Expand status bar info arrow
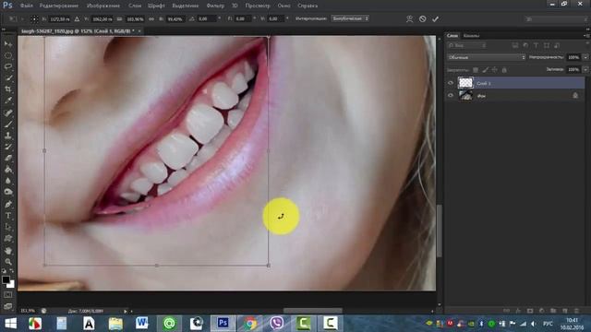 coord(126,312)
